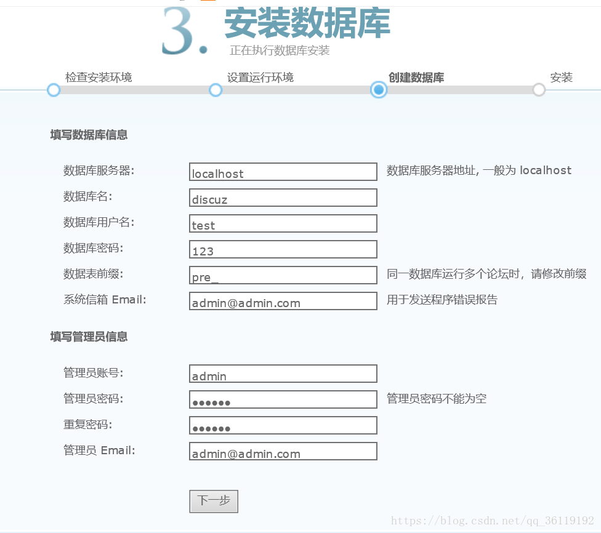
Task: Click the 设置运行环境 step label
Action: [260, 78]
